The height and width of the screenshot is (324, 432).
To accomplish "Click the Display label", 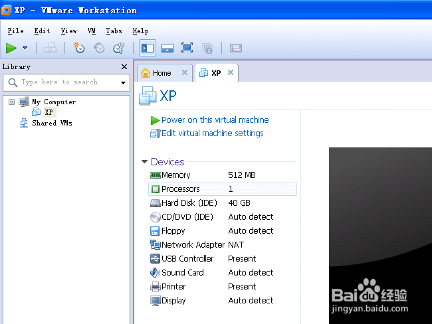I will coord(173,301).
